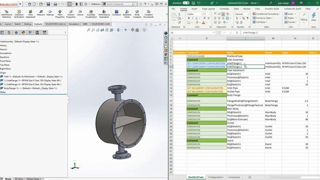Select the cell D1@Boss-Extrude1
The height and width of the screenshot is (180, 320).
point(245,119)
